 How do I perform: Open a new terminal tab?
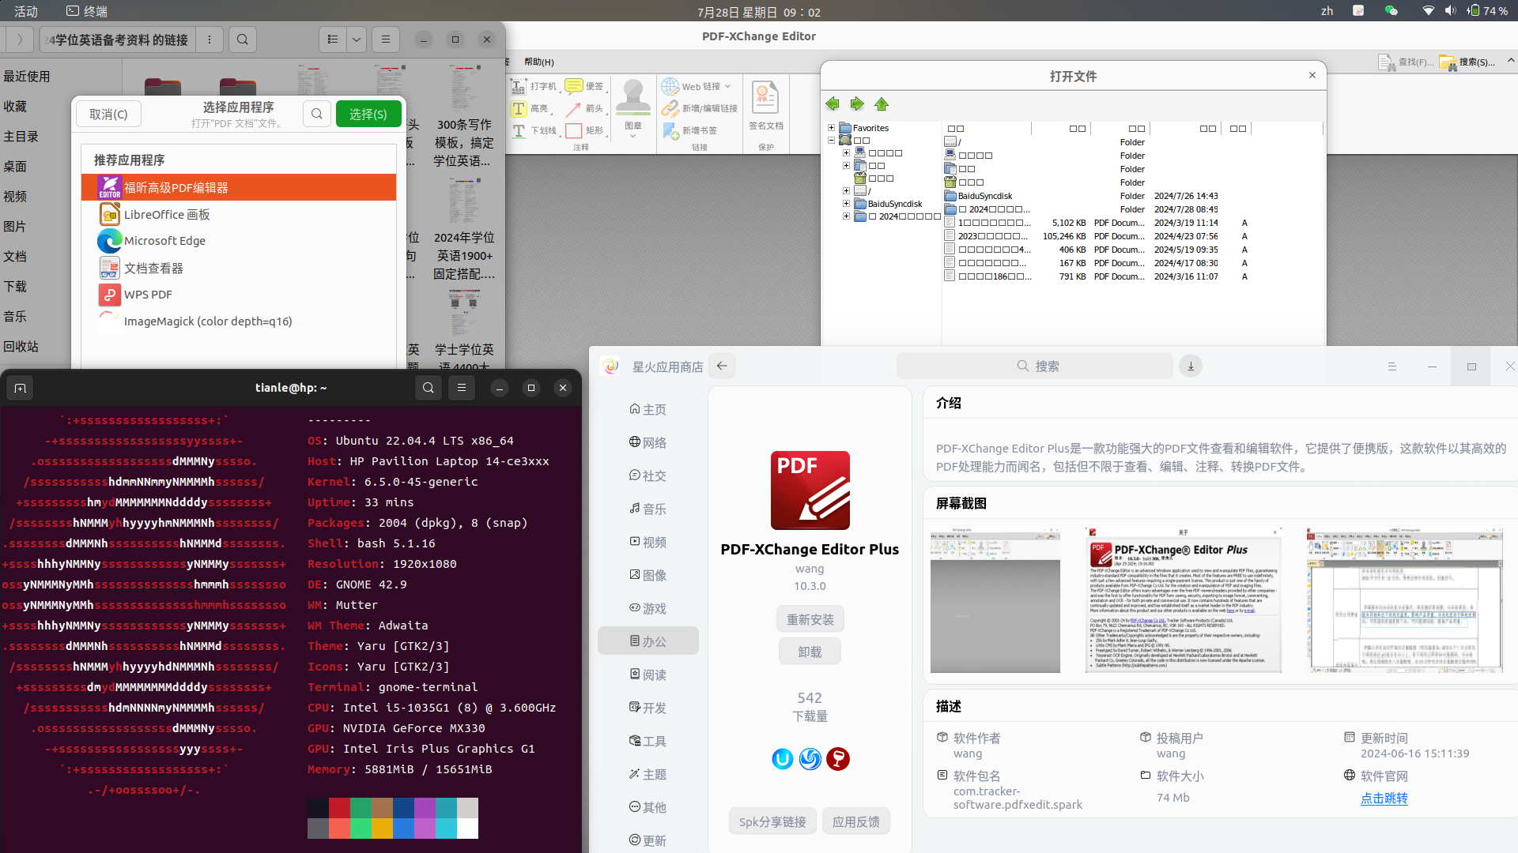[x=21, y=388]
